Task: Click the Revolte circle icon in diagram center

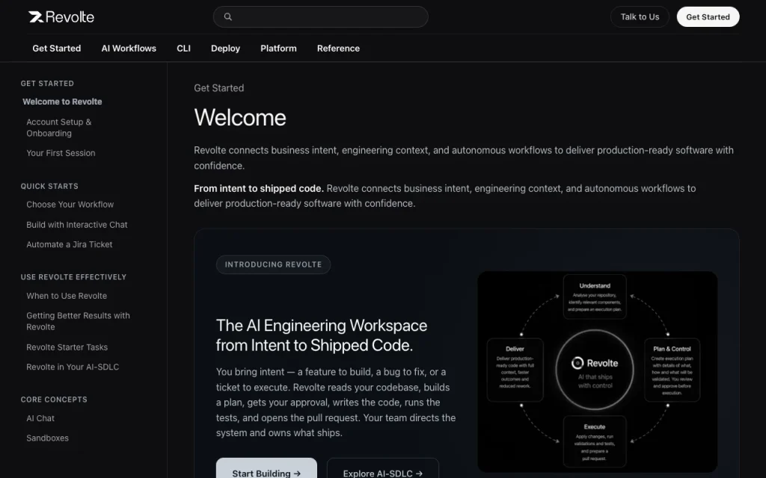Action: (577, 363)
